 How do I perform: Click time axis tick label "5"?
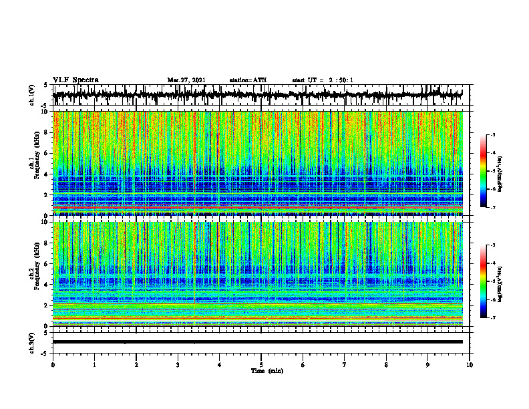(261, 365)
